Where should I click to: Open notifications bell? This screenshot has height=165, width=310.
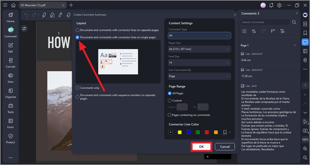271,5
